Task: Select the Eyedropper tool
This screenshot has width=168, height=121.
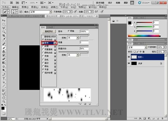Action: pos(4,39)
